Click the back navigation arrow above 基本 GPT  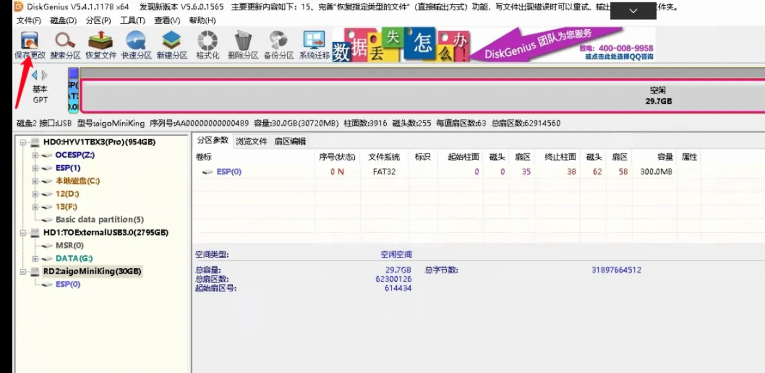[34, 74]
